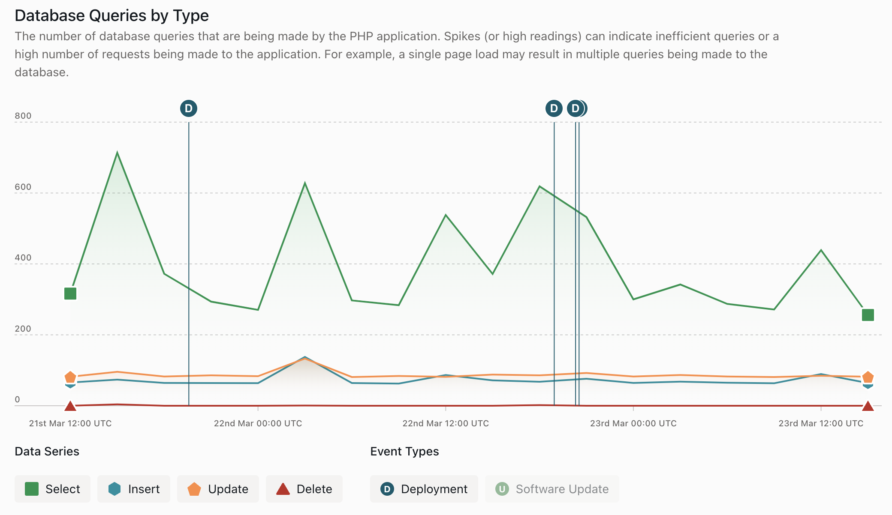Click the teal Insert hexagon icon
The width and height of the screenshot is (892, 515).
tap(115, 489)
